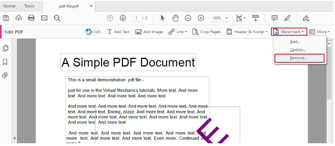The width and height of the screenshot is (335, 146).
Task: Zoom in with plus icon
Action: 201,18
